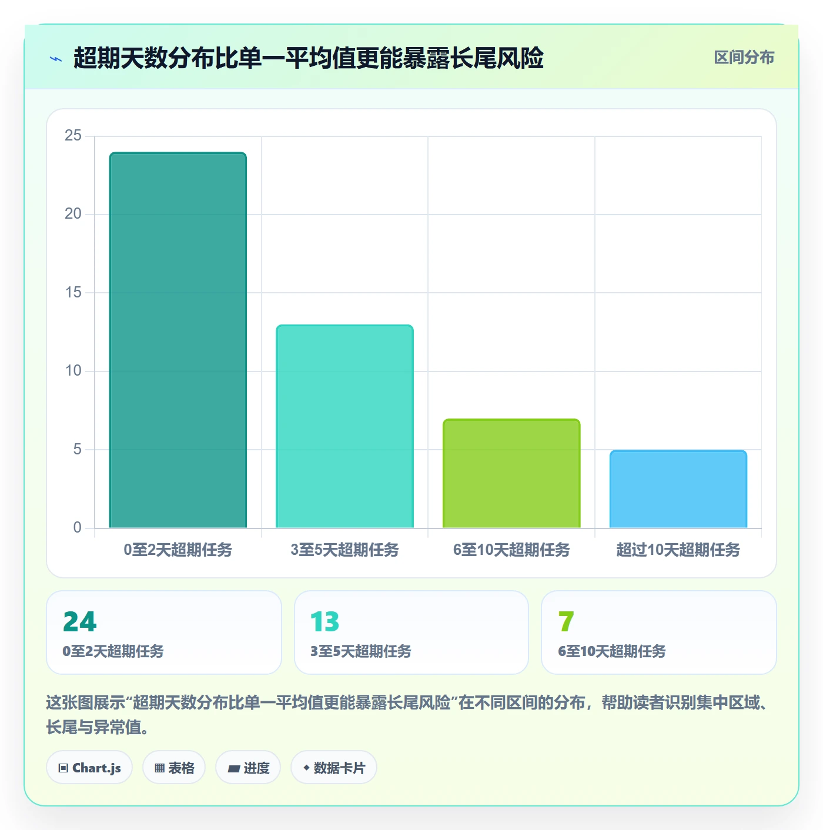
Task: Select the dark teal 0至2天超期任务 bar
Action: (x=178, y=340)
